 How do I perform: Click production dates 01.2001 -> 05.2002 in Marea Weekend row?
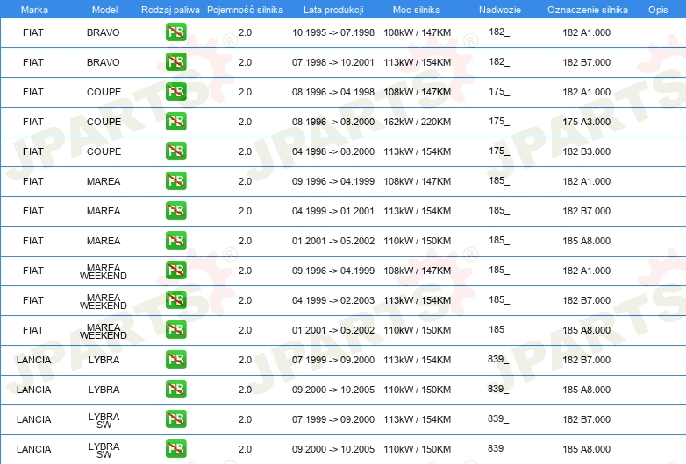(x=333, y=330)
